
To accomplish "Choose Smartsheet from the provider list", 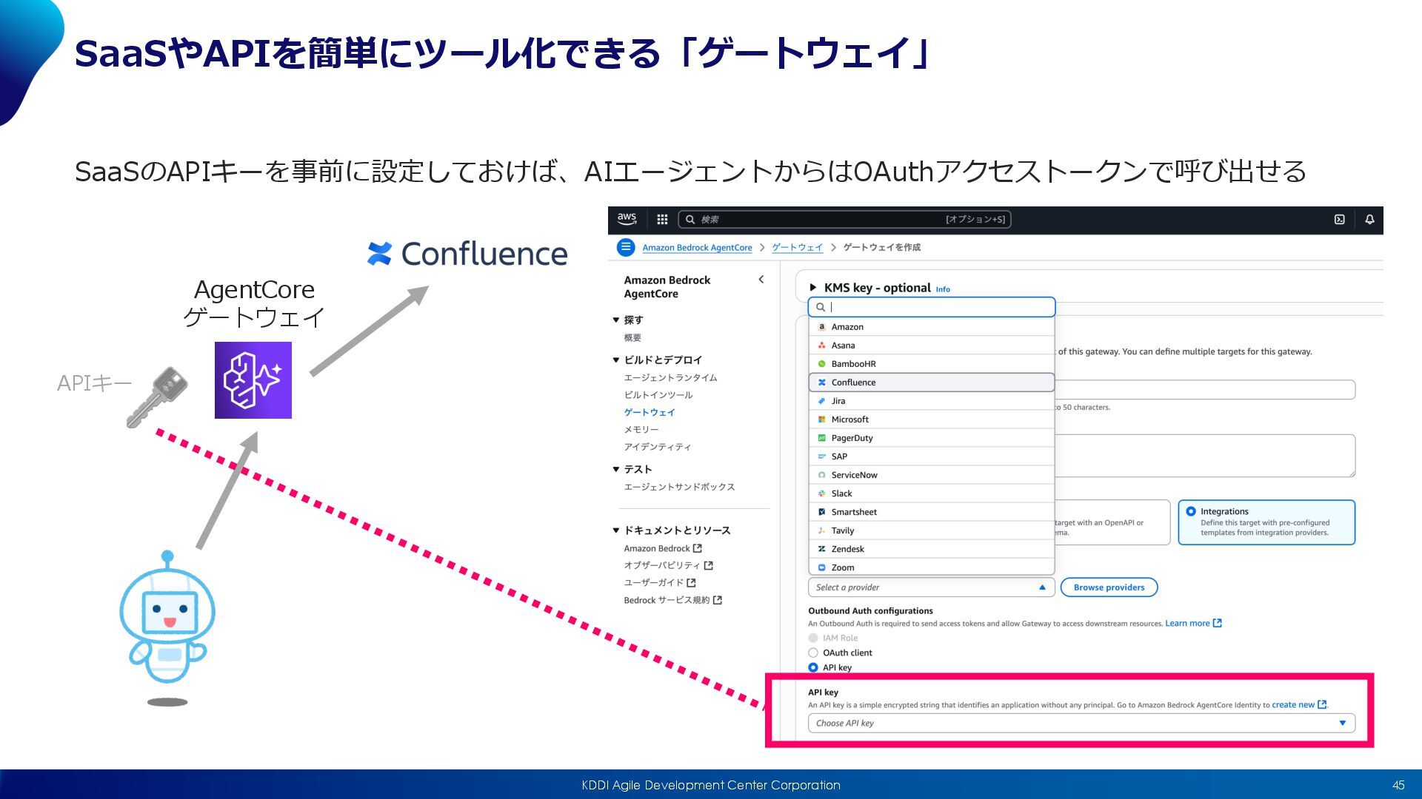I will point(931,512).
